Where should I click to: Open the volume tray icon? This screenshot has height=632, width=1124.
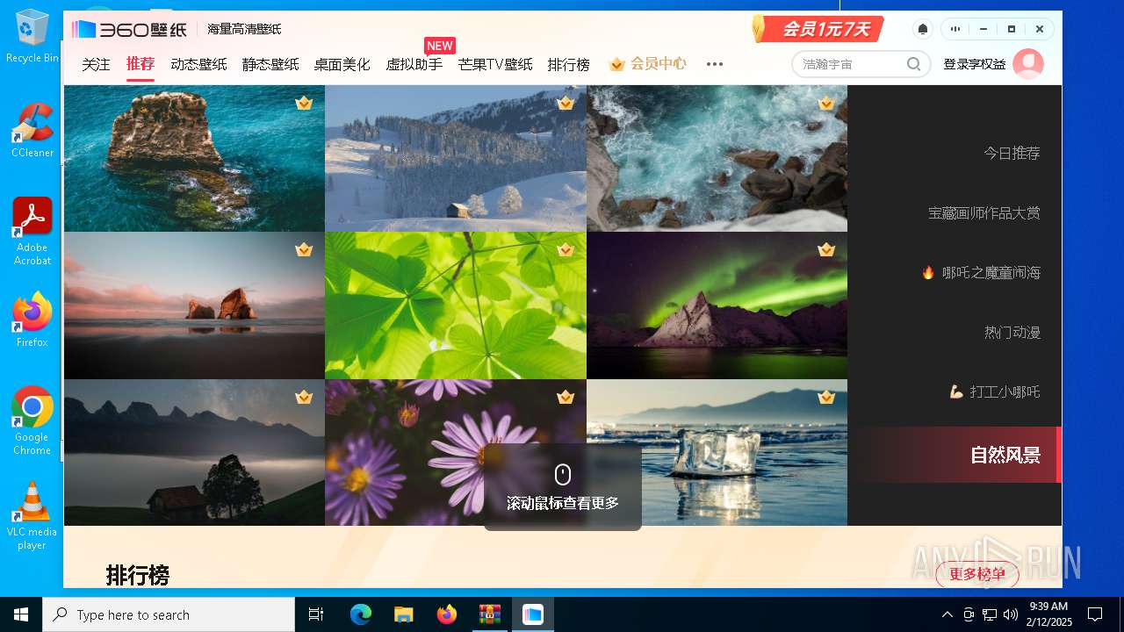(x=1010, y=614)
